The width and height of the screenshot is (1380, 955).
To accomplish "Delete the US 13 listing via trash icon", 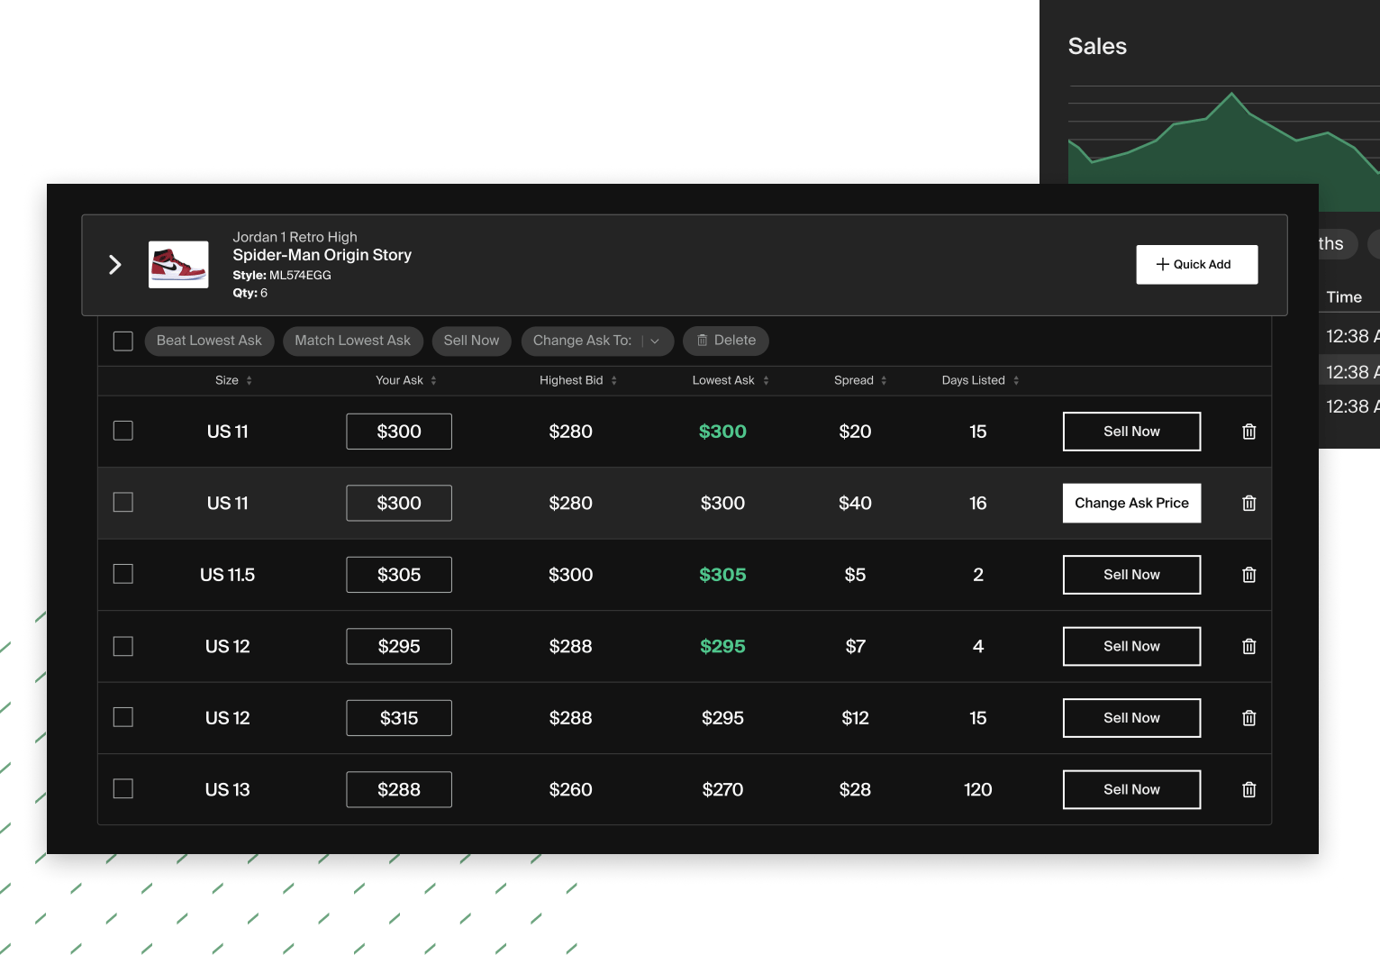I will click(1248, 789).
